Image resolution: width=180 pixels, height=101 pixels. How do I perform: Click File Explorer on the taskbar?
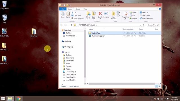10,98
